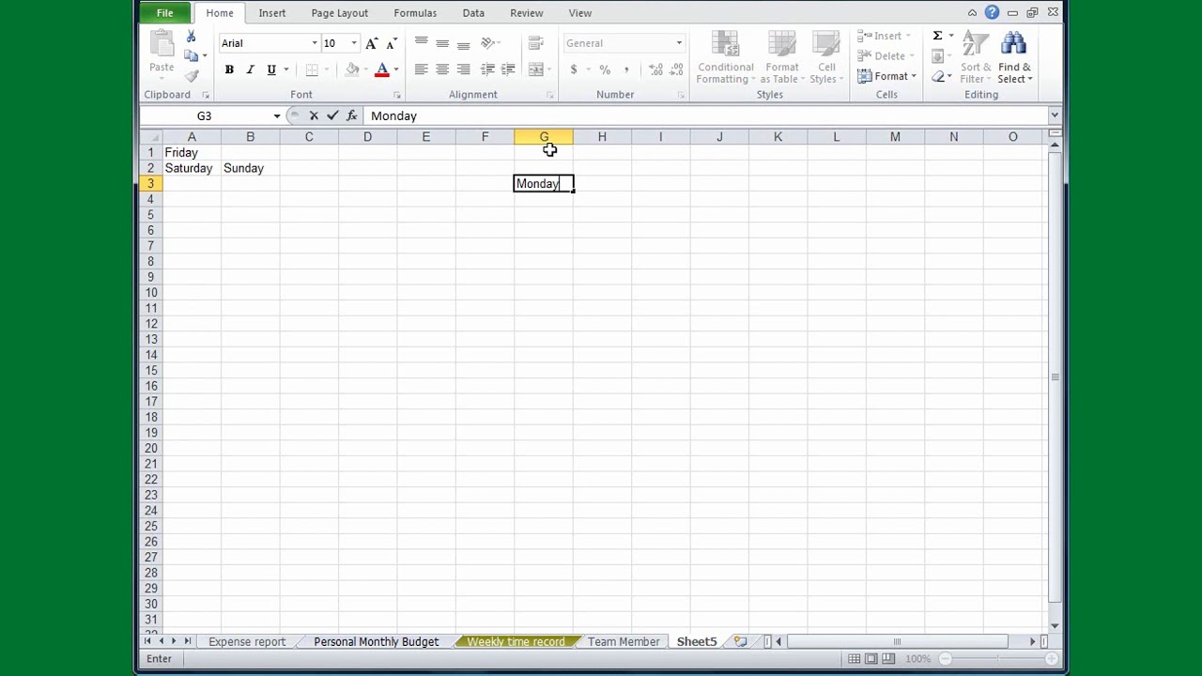Insert a new worksheet tab icon
Screen dimensions: 1202x676
pyautogui.click(x=740, y=641)
